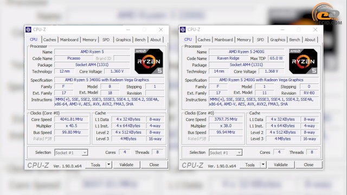347x195 pixels.
Task: Click Validate button in left CPU-Z window
Action: click(x=126, y=165)
